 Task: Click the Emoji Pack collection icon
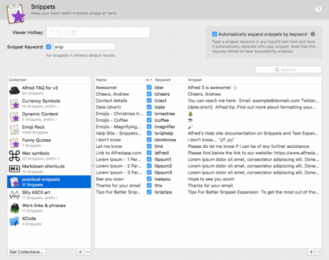(x=14, y=130)
